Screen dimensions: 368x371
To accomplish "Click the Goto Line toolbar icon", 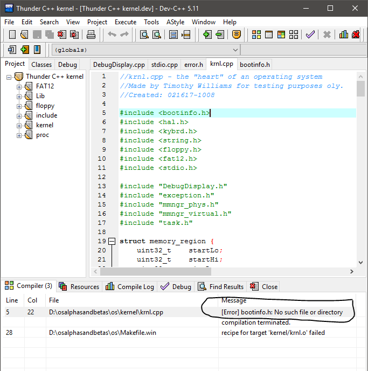I will (x=186, y=35).
